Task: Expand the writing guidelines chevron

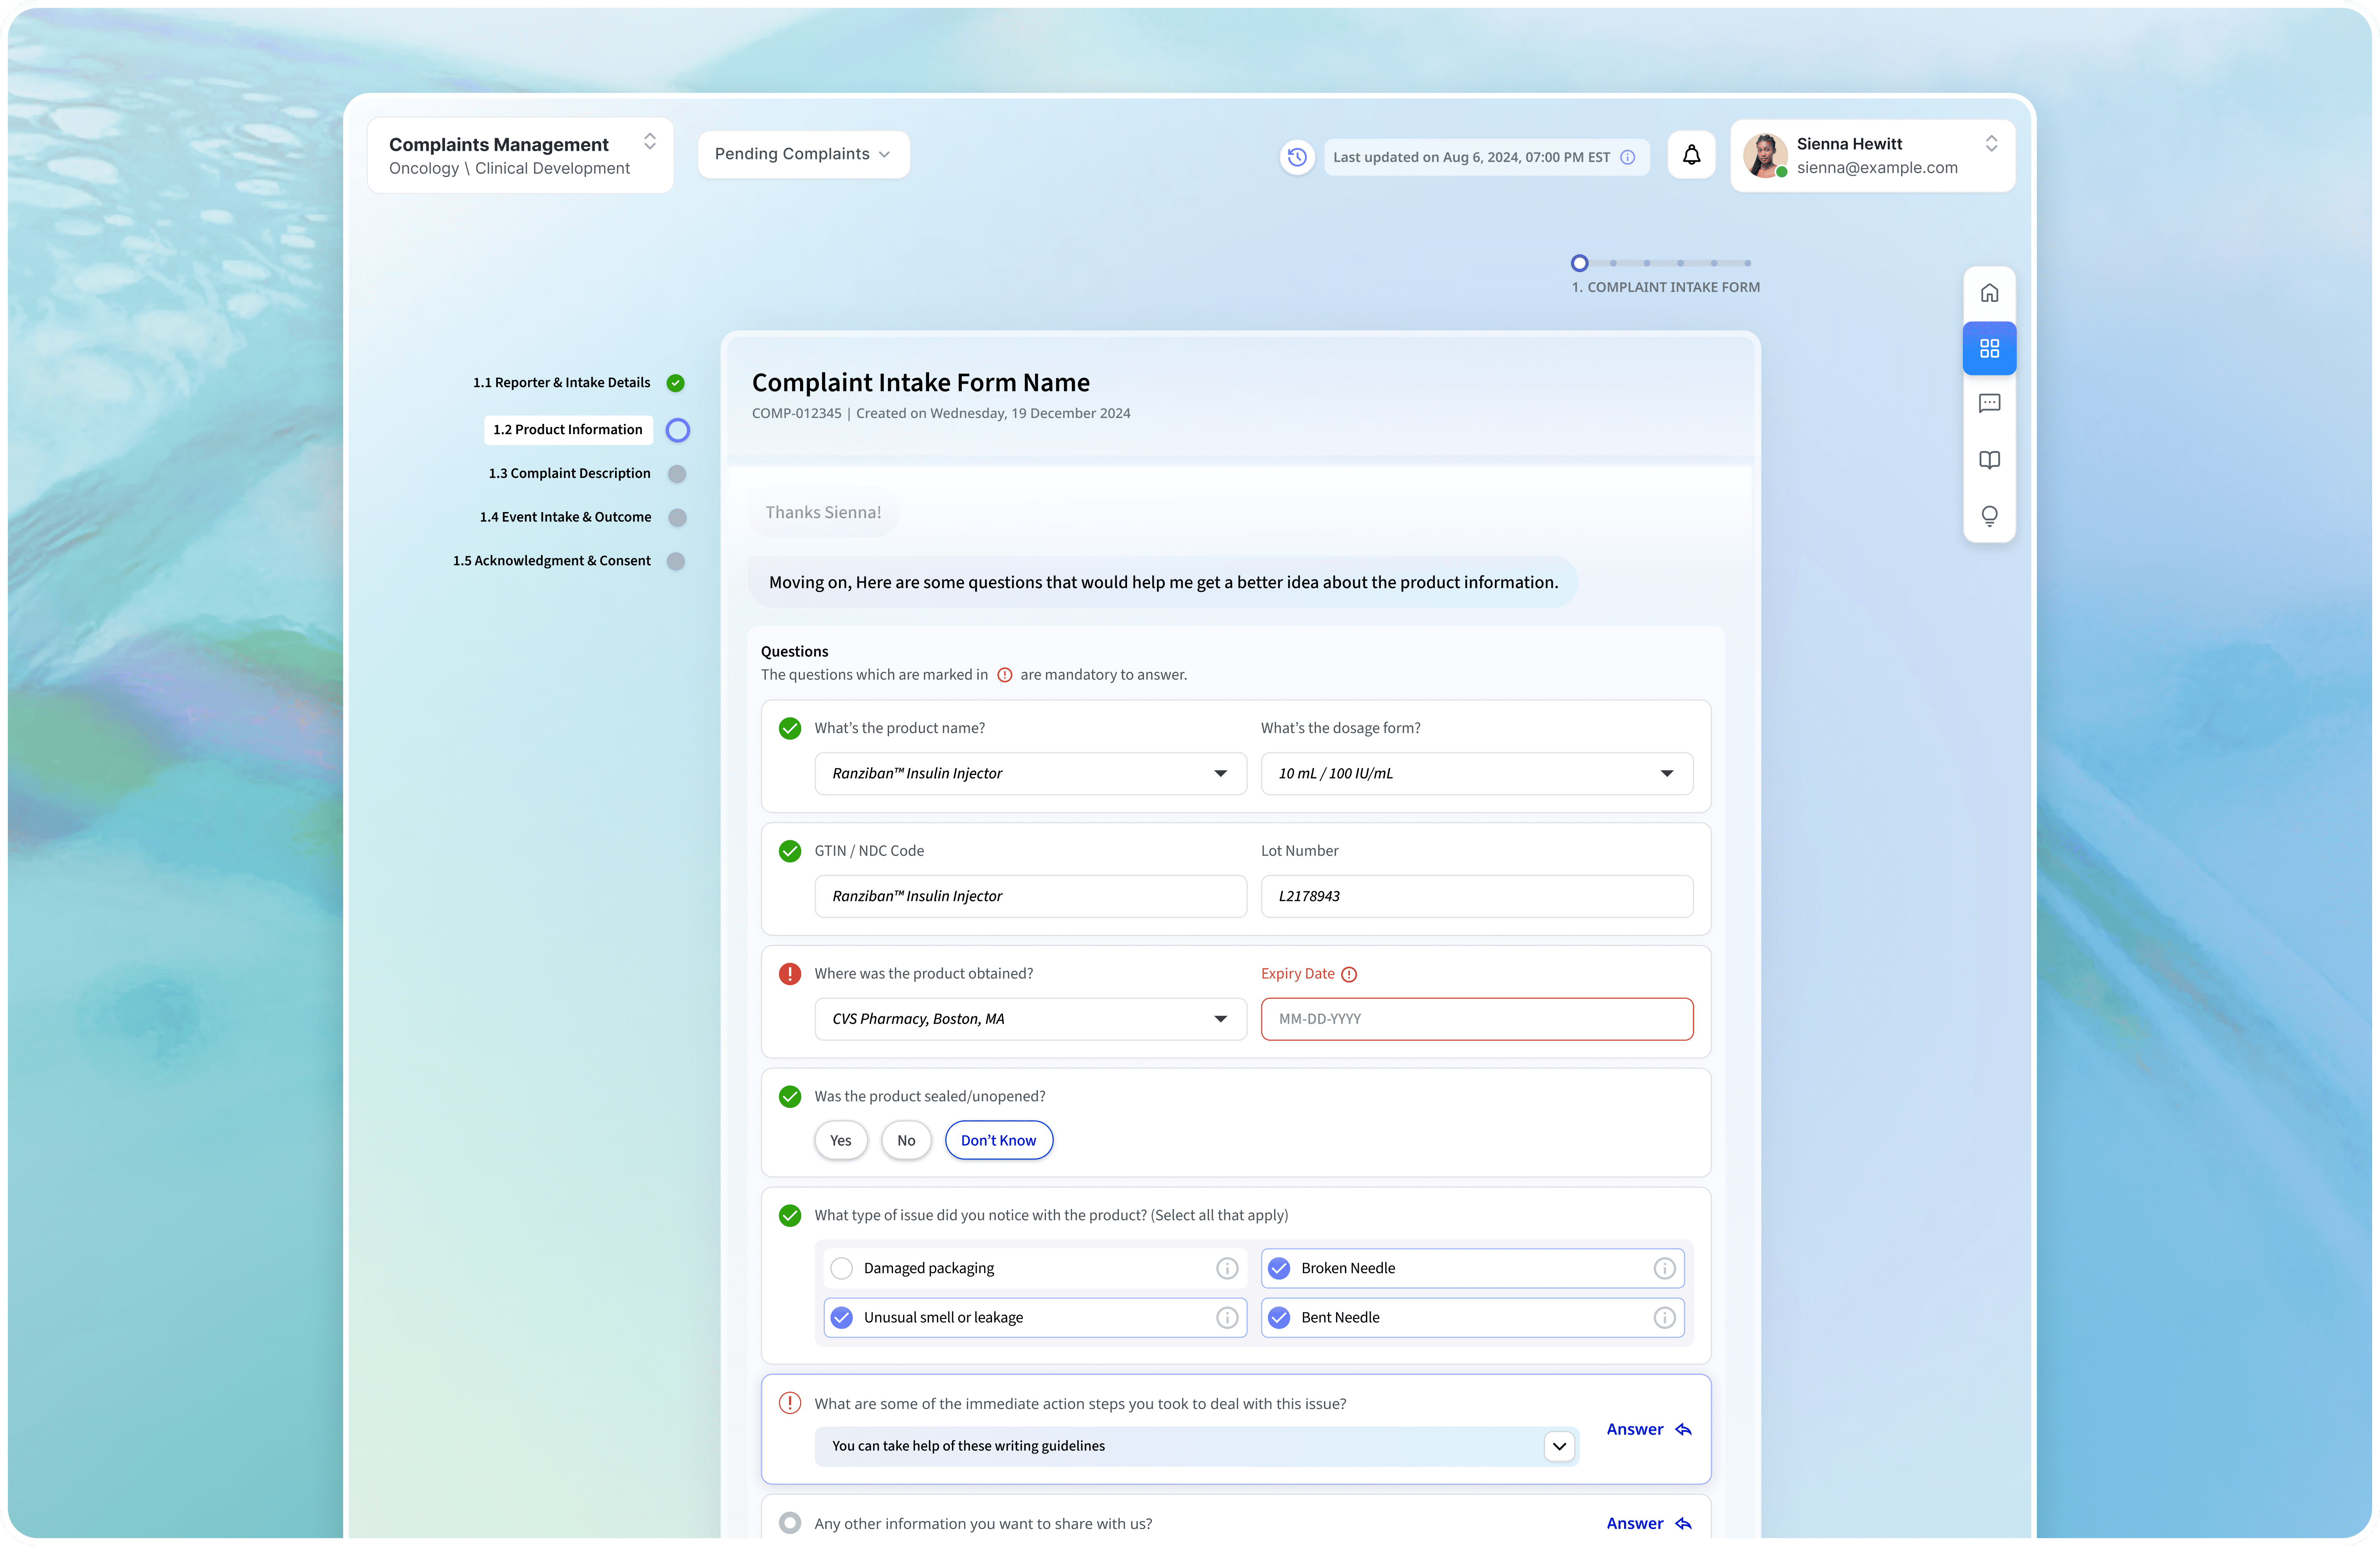Action: click(x=1559, y=1446)
